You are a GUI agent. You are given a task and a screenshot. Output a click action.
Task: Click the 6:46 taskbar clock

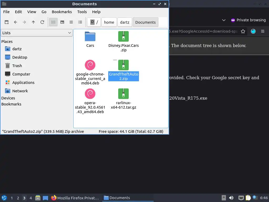[x=264, y=198]
